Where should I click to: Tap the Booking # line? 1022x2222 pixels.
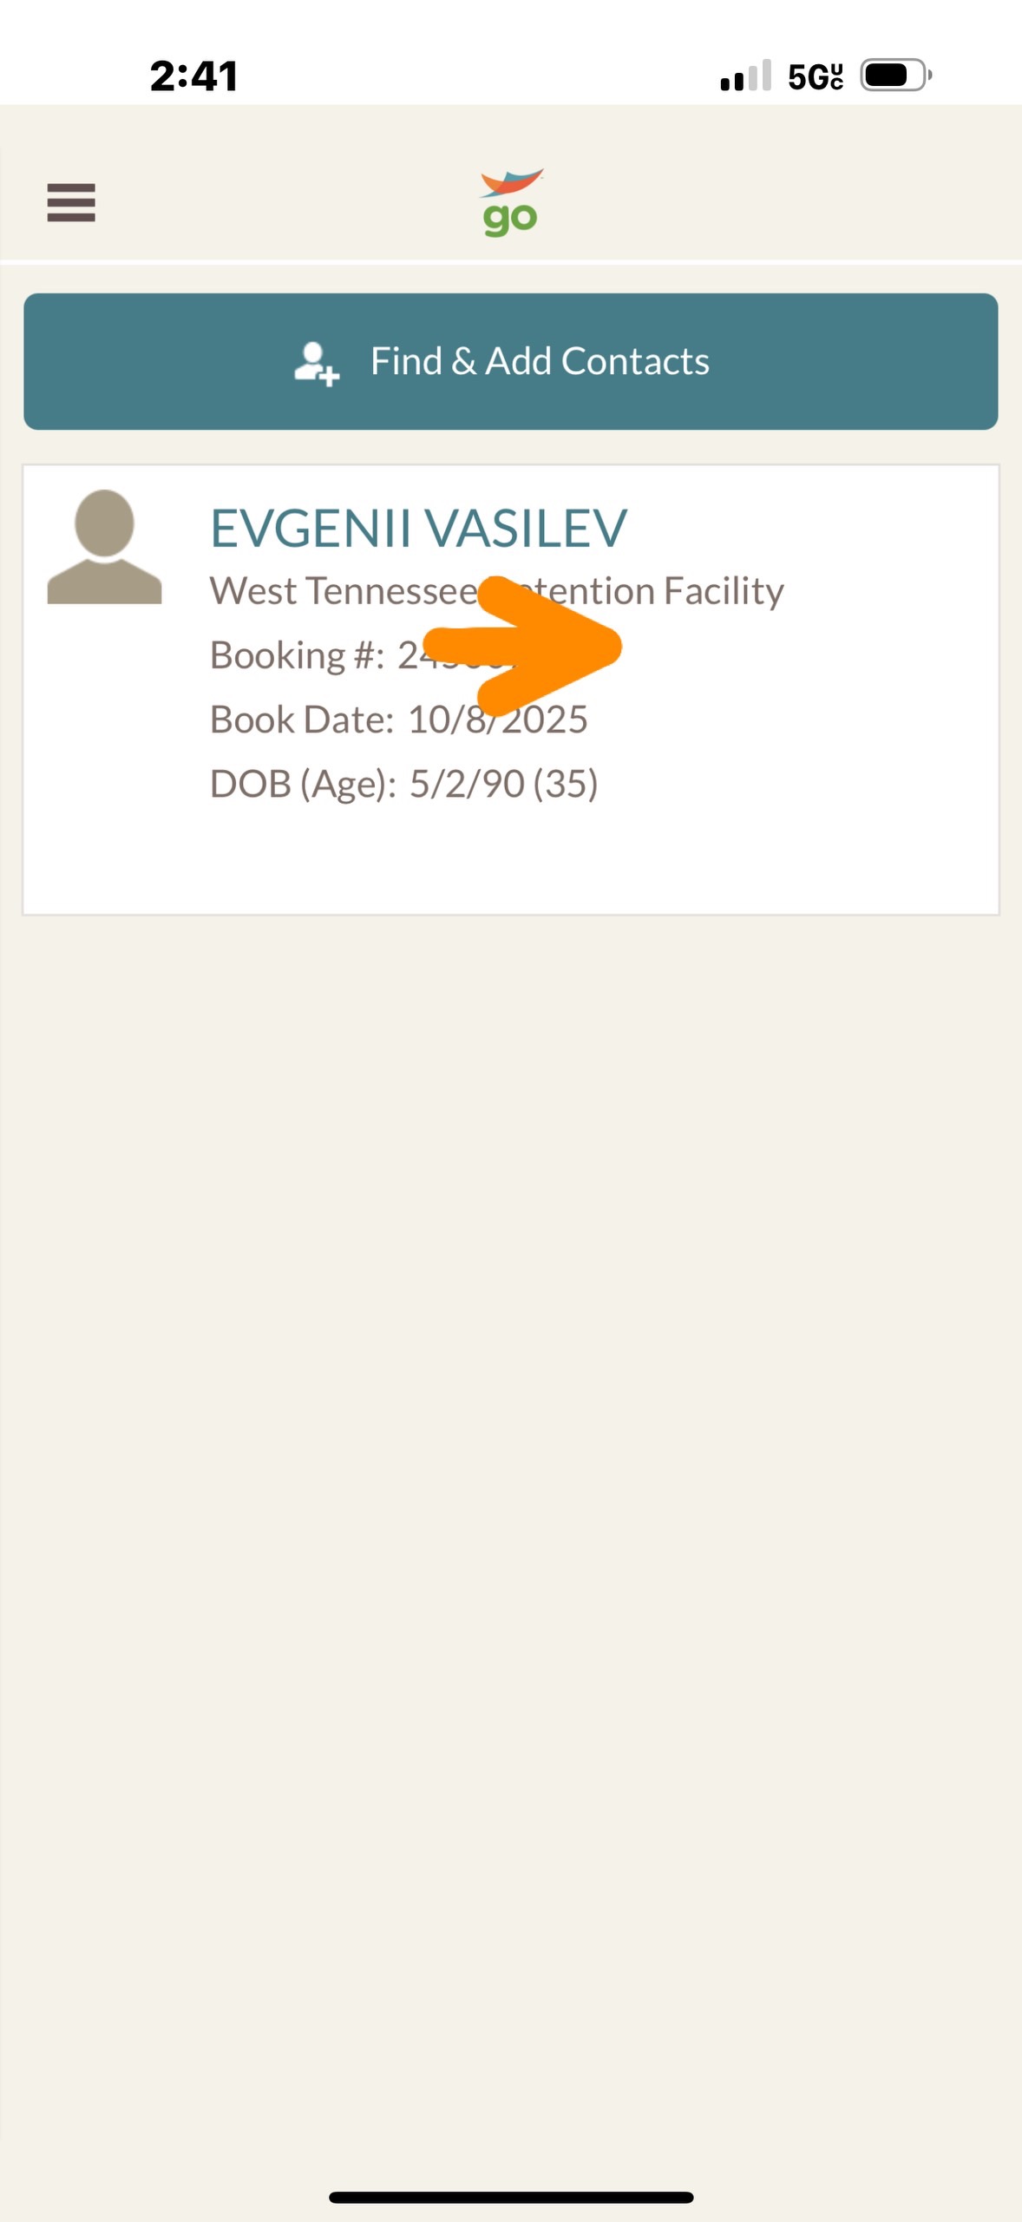[364, 655]
